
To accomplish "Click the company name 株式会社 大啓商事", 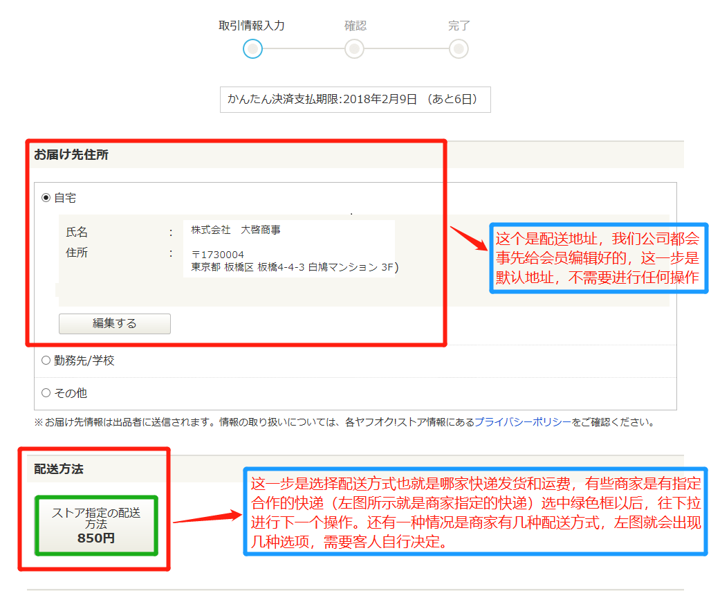I will pyautogui.click(x=236, y=230).
